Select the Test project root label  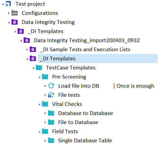pyautogui.click(x=30, y=4)
